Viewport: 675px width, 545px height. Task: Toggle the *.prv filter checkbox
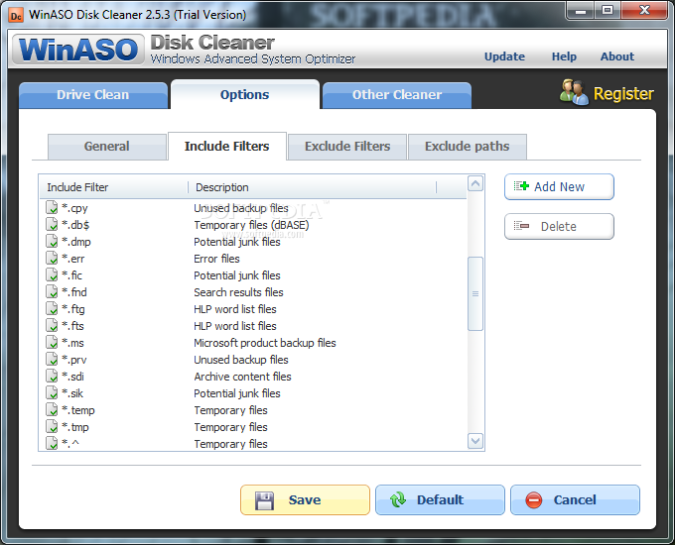tap(52, 360)
